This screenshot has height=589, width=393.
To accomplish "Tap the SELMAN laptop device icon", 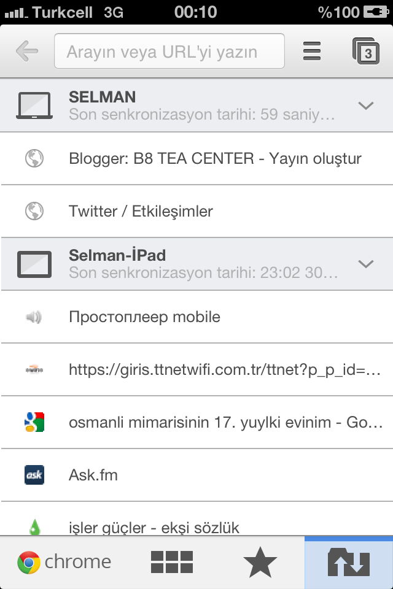I will [x=34, y=106].
